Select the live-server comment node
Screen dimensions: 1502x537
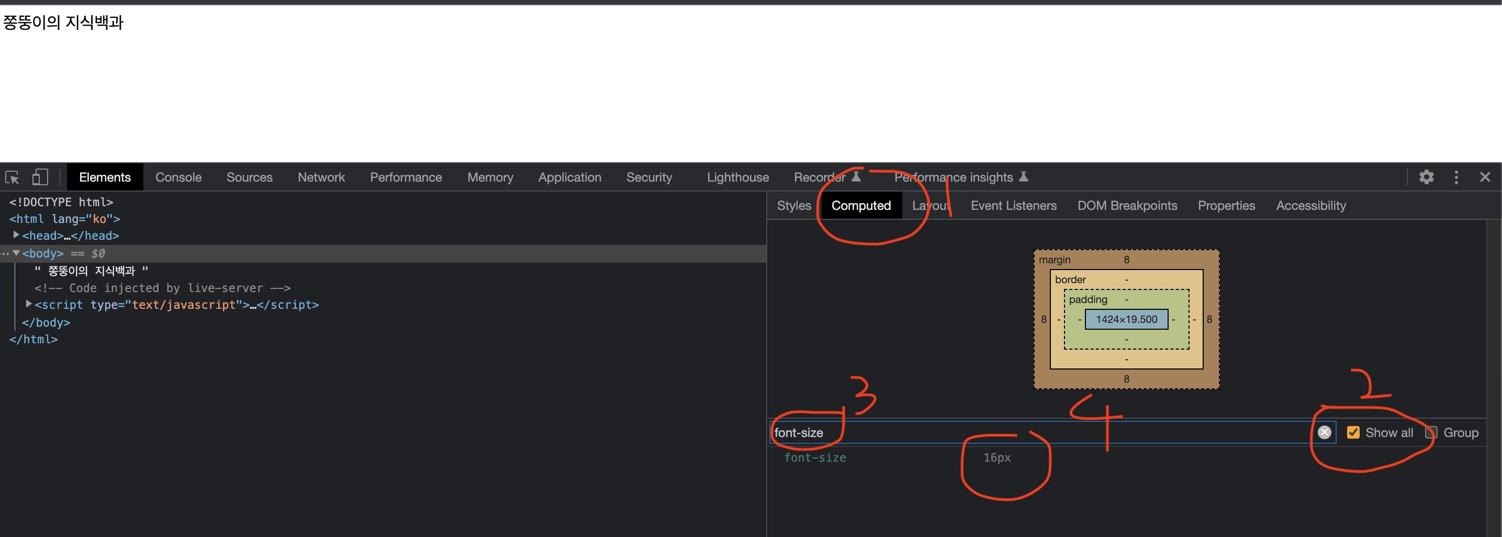tap(162, 287)
